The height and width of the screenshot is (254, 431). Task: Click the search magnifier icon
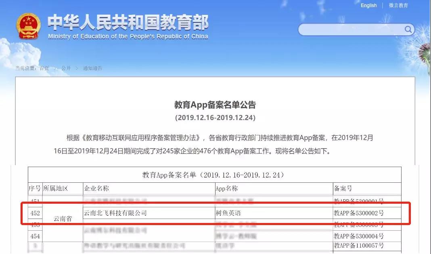pos(408,29)
